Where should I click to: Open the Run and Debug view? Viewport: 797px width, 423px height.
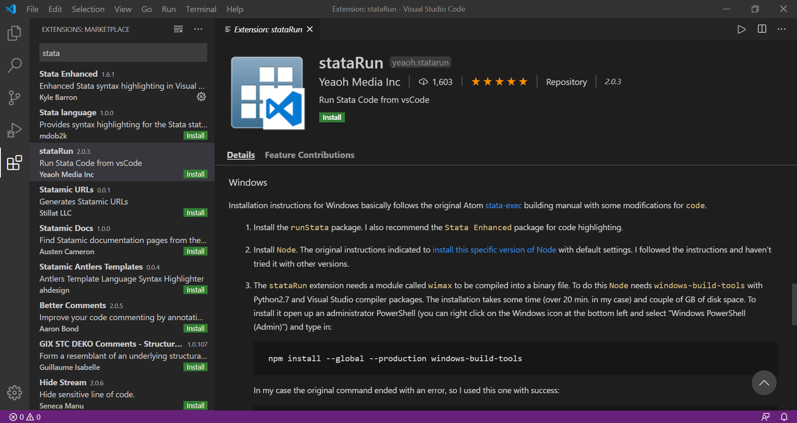tap(15, 130)
